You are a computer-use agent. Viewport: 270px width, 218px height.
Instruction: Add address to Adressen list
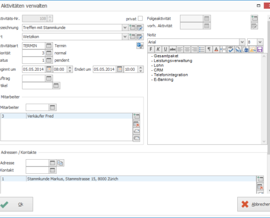click(260, 179)
